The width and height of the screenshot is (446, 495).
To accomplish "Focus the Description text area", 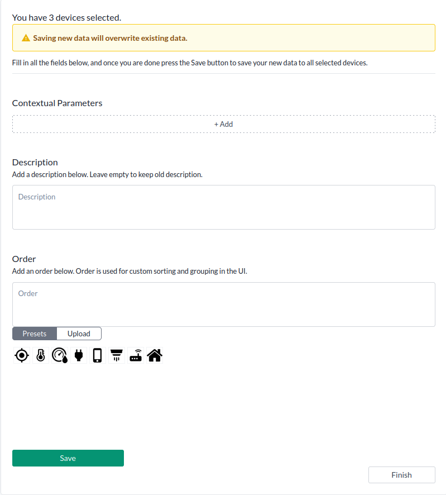I will point(223,207).
